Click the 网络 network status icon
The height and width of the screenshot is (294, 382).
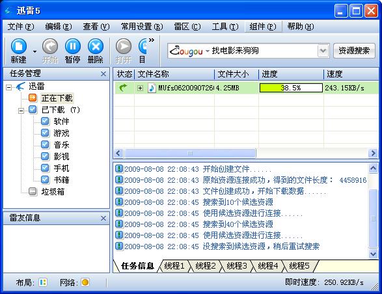[x=85, y=282]
